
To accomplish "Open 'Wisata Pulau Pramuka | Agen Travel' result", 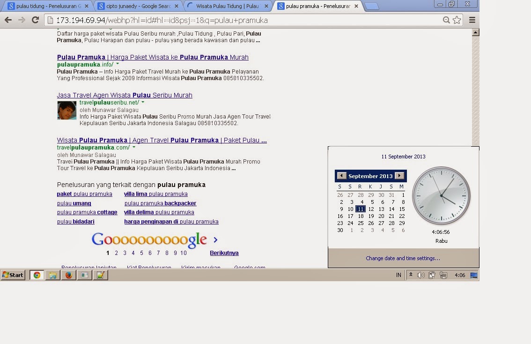I will tap(162, 140).
